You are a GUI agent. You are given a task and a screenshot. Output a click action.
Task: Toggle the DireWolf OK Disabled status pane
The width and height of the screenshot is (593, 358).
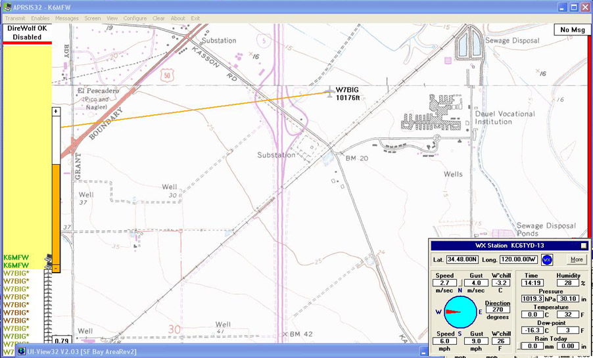tap(27, 33)
